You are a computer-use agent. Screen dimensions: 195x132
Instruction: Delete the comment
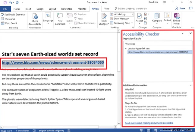tap(70, 19)
